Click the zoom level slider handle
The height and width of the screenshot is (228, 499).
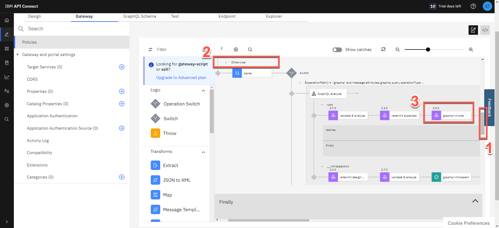[428, 49]
